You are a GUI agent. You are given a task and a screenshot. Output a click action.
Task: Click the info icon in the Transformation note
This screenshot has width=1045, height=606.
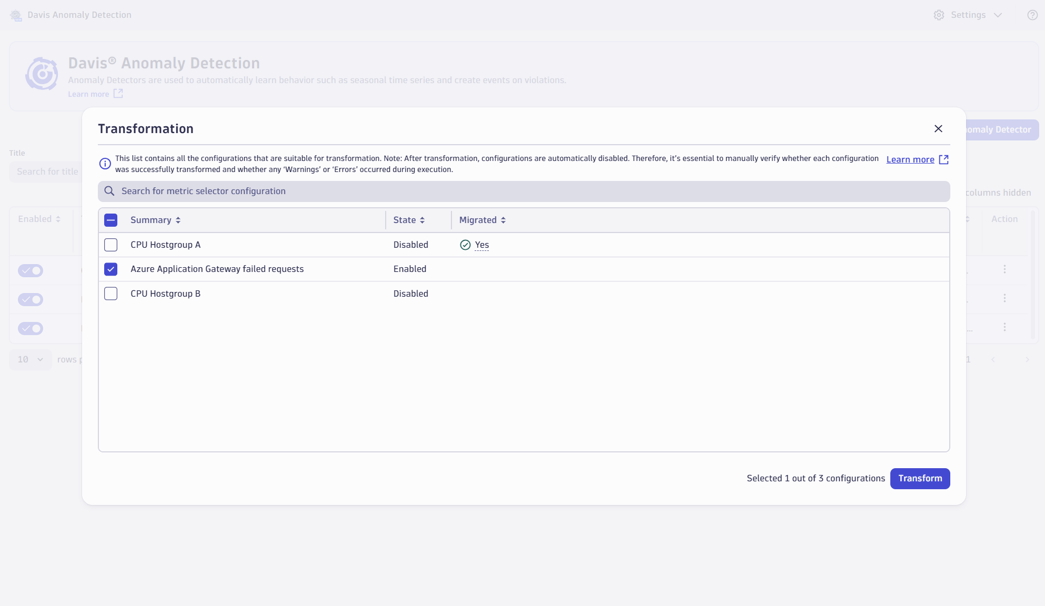click(x=105, y=164)
